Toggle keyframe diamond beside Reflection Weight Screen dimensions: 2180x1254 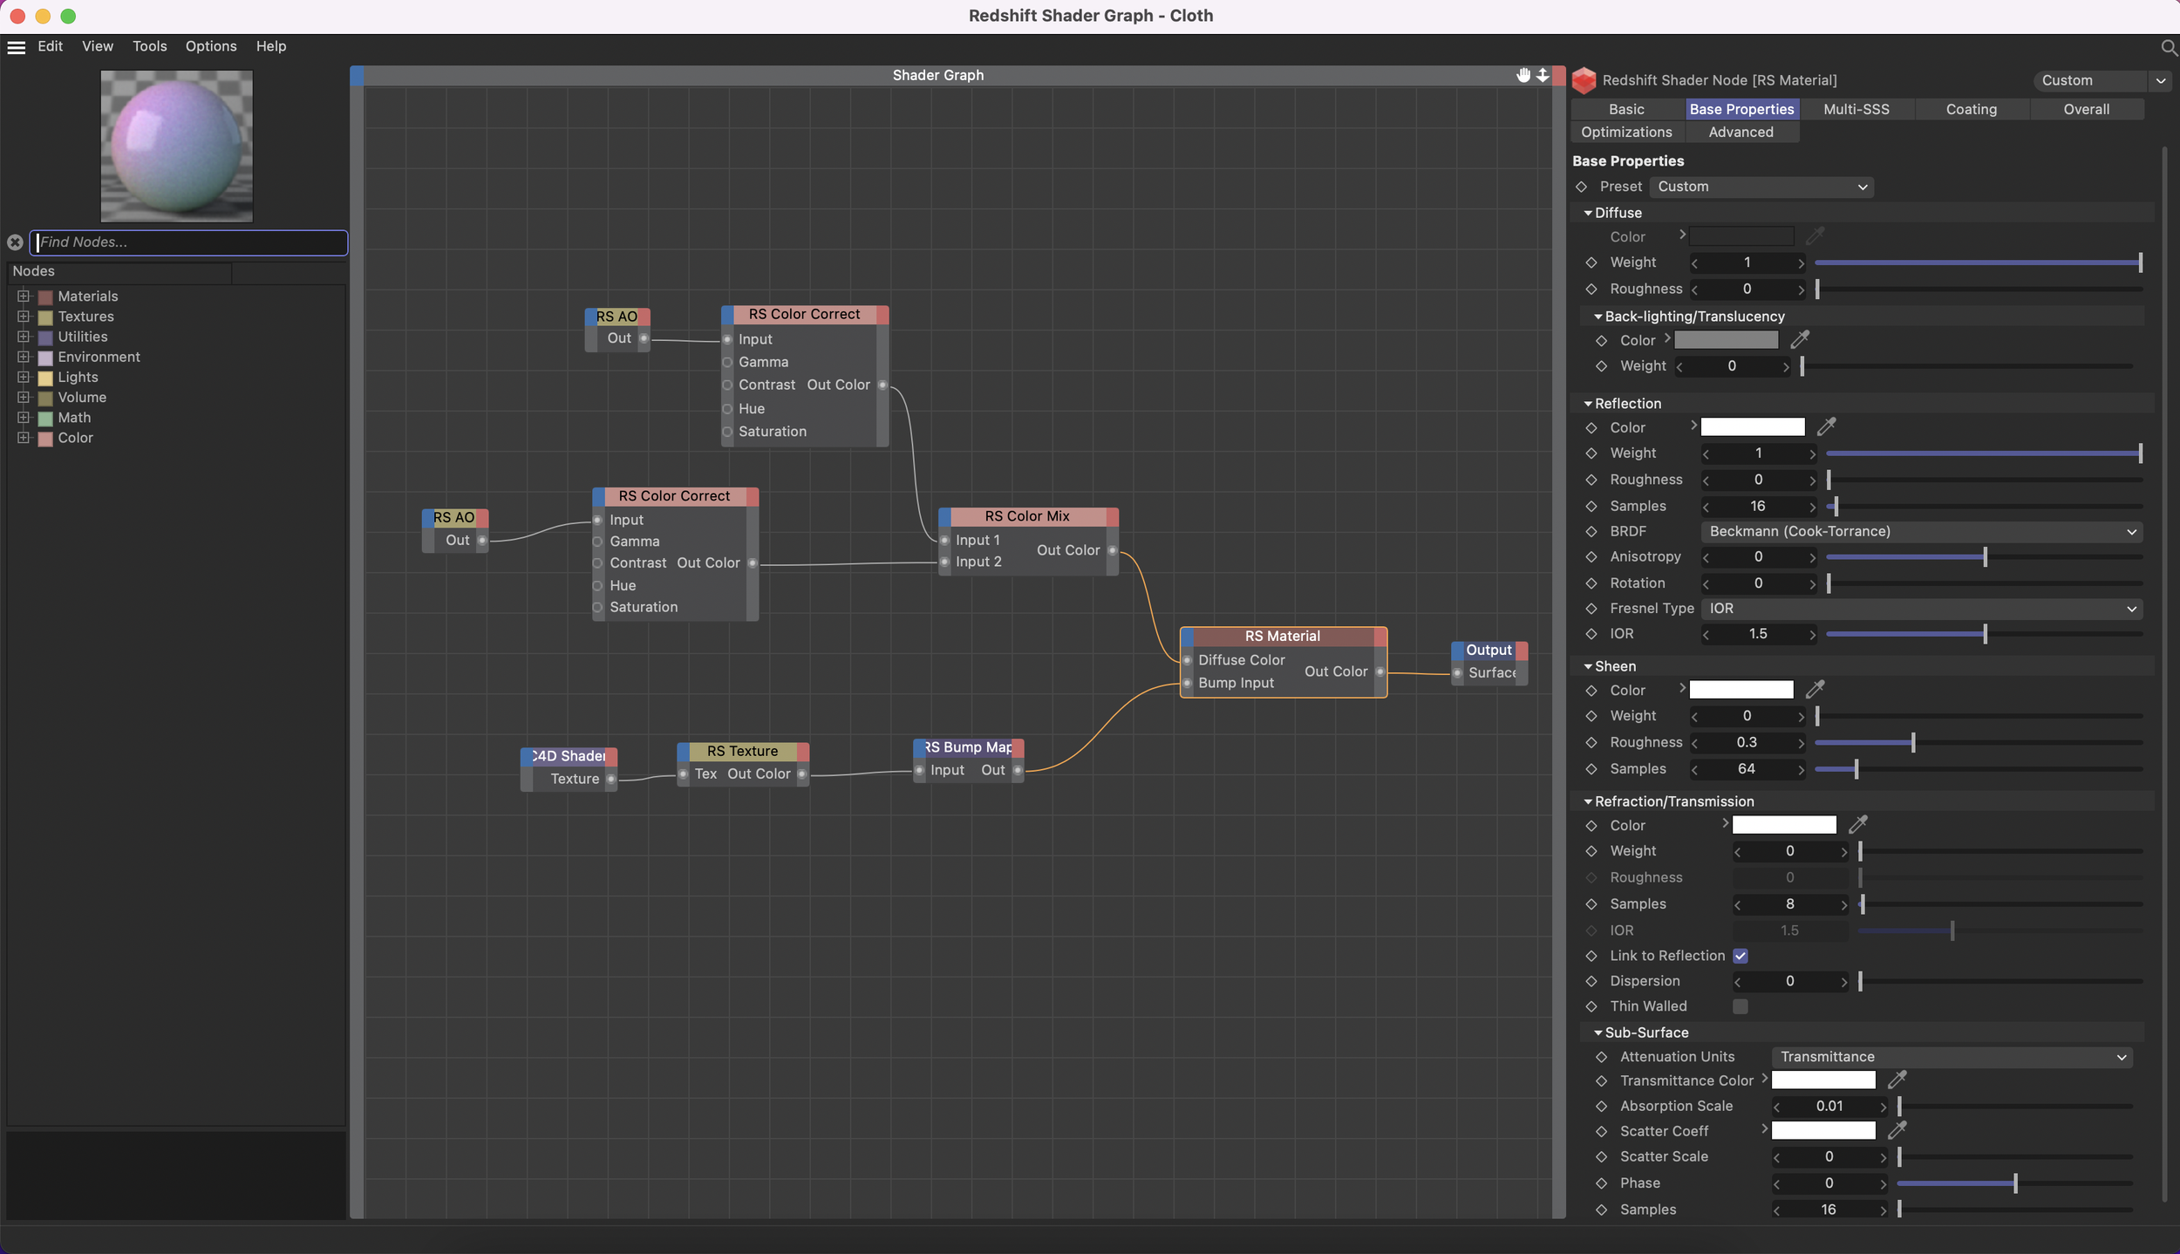(1591, 453)
